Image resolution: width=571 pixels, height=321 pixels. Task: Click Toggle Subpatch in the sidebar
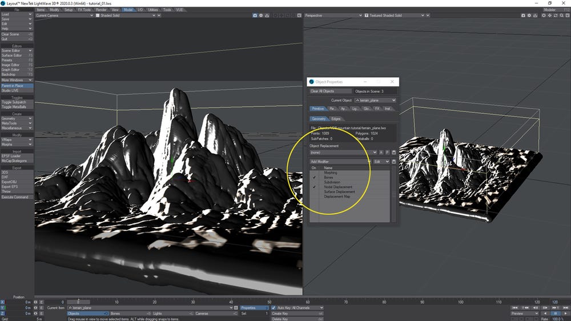coord(17,102)
